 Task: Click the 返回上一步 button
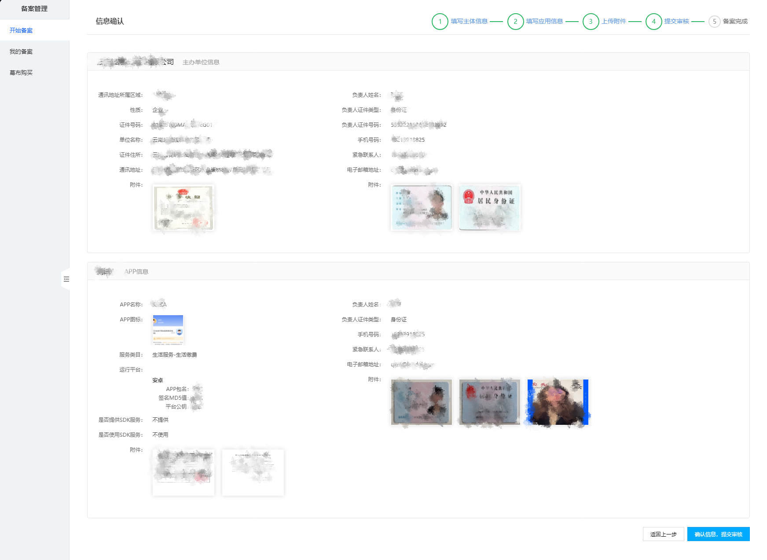pyautogui.click(x=663, y=534)
